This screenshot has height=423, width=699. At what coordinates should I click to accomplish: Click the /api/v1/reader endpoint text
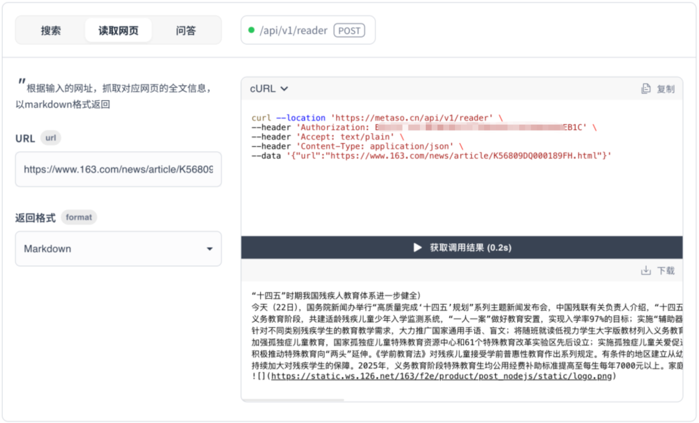point(293,30)
